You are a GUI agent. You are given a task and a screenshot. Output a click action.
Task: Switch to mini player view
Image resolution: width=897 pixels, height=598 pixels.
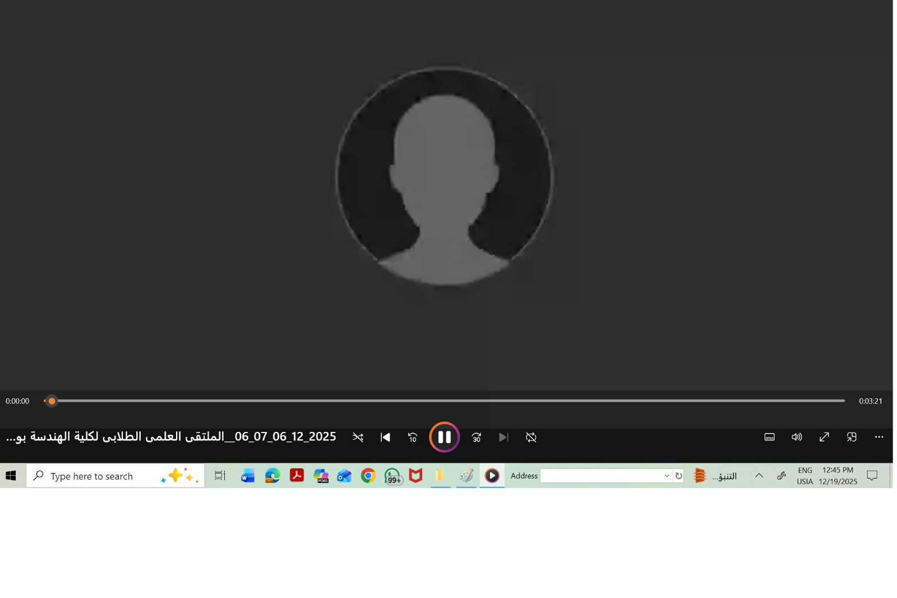tap(852, 437)
